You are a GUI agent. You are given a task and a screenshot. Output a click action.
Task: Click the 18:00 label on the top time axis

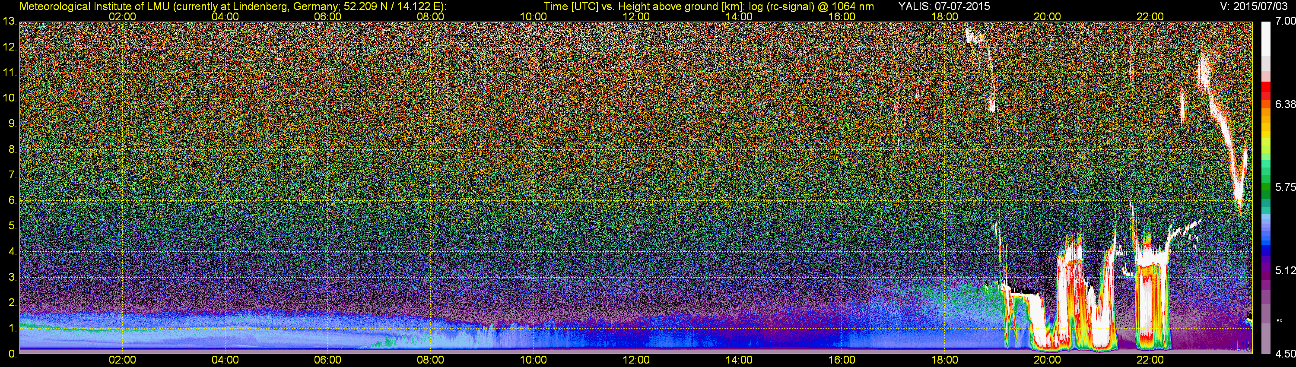tap(945, 16)
